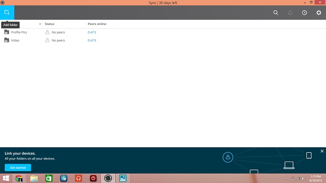Click the peer icon in the Video row
Viewport: 326px width, 183px height.
47,40
